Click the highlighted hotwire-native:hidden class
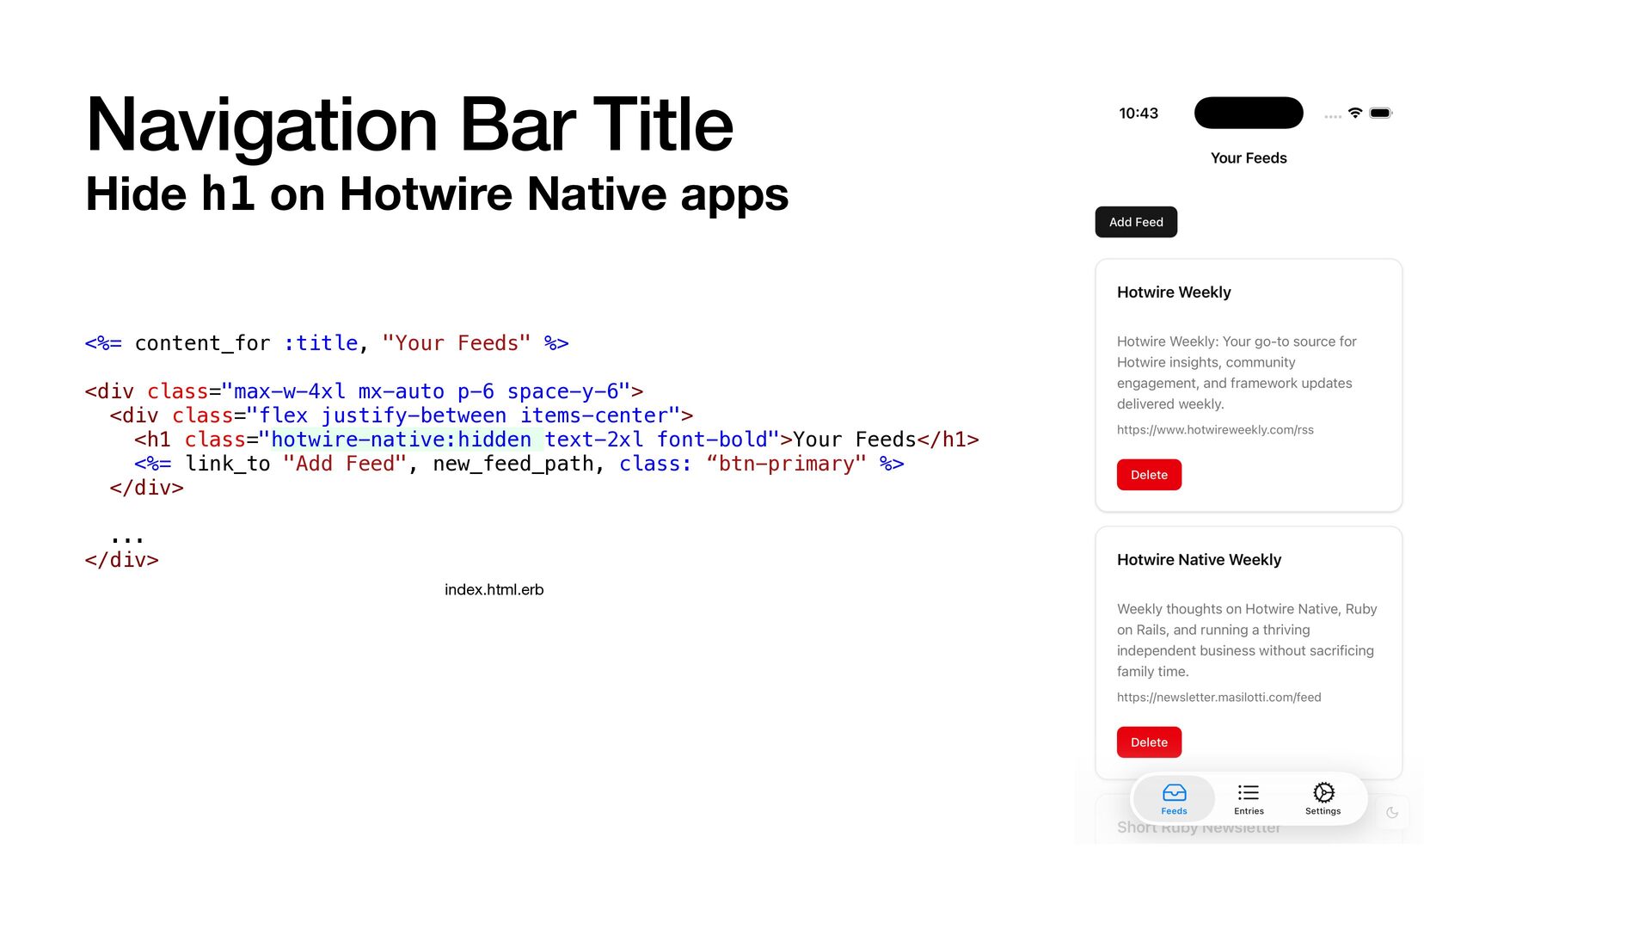Image resolution: width=1651 pixels, height=929 pixels. tap(402, 440)
